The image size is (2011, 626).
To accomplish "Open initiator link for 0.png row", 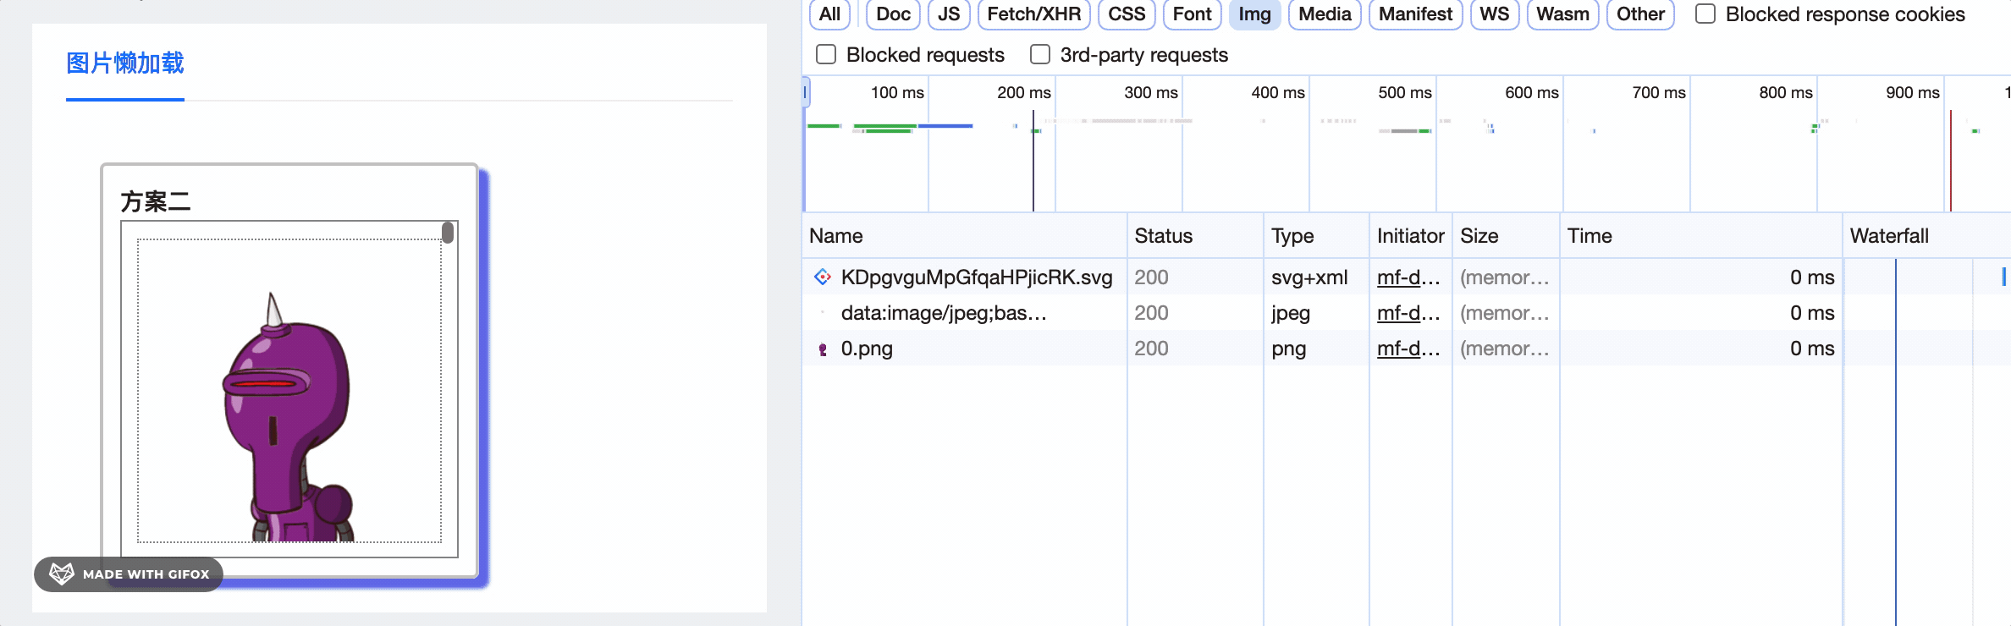I will pyautogui.click(x=1408, y=349).
